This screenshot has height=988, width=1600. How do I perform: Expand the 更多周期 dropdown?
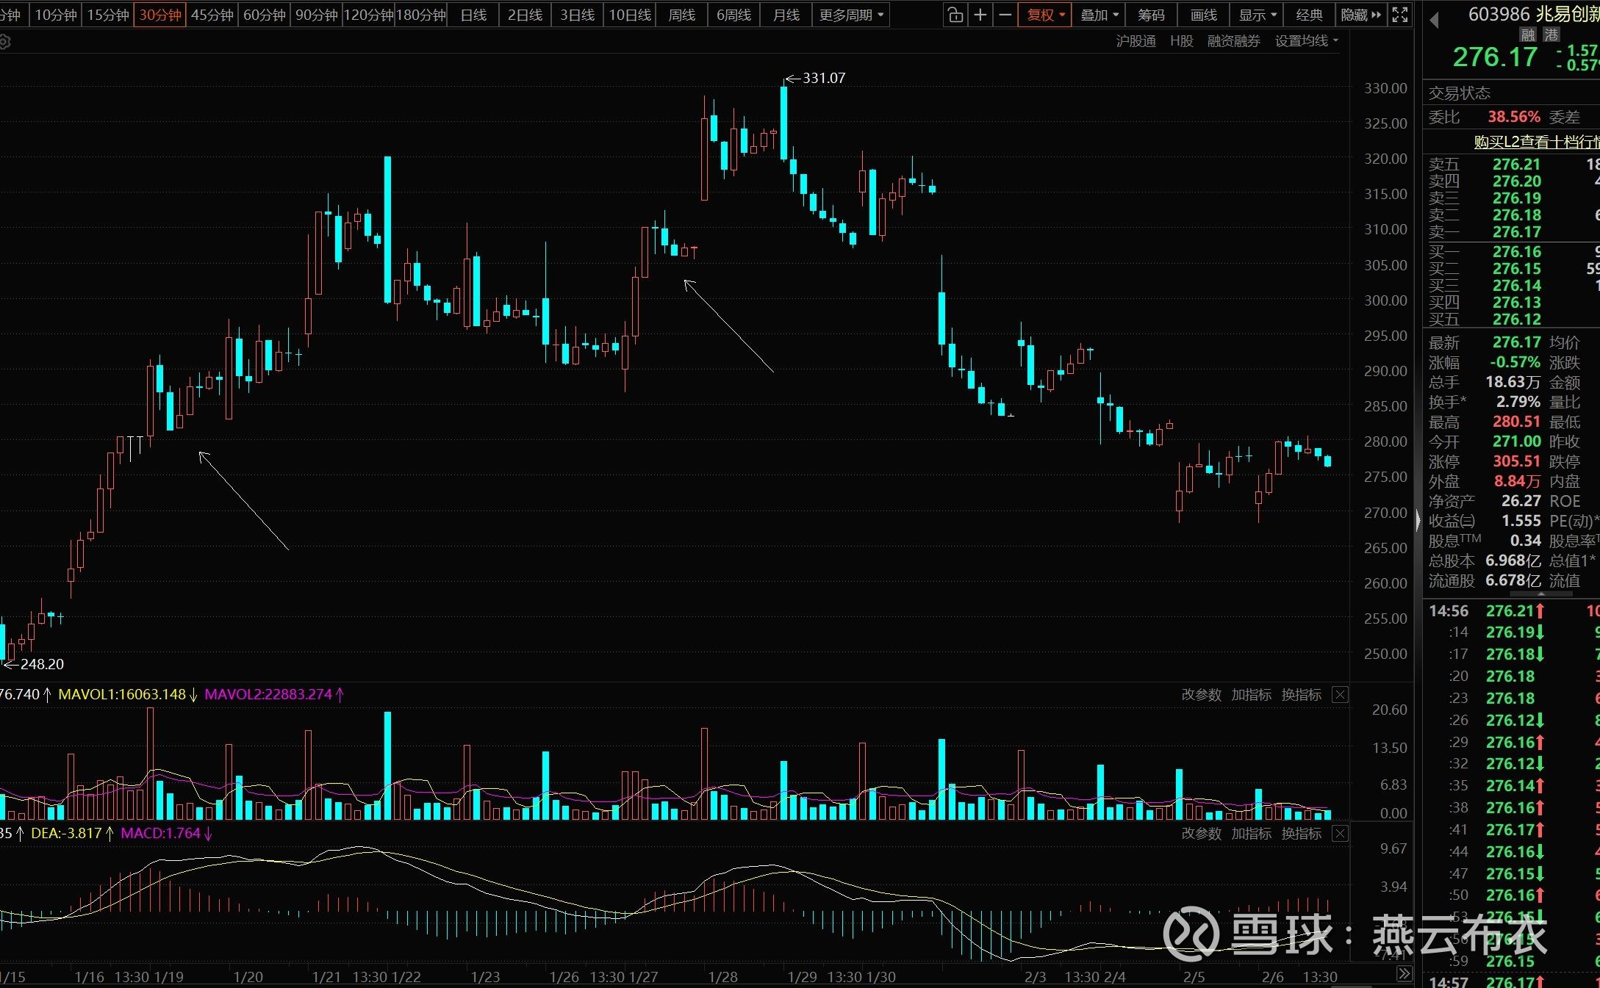coord(851,15)
